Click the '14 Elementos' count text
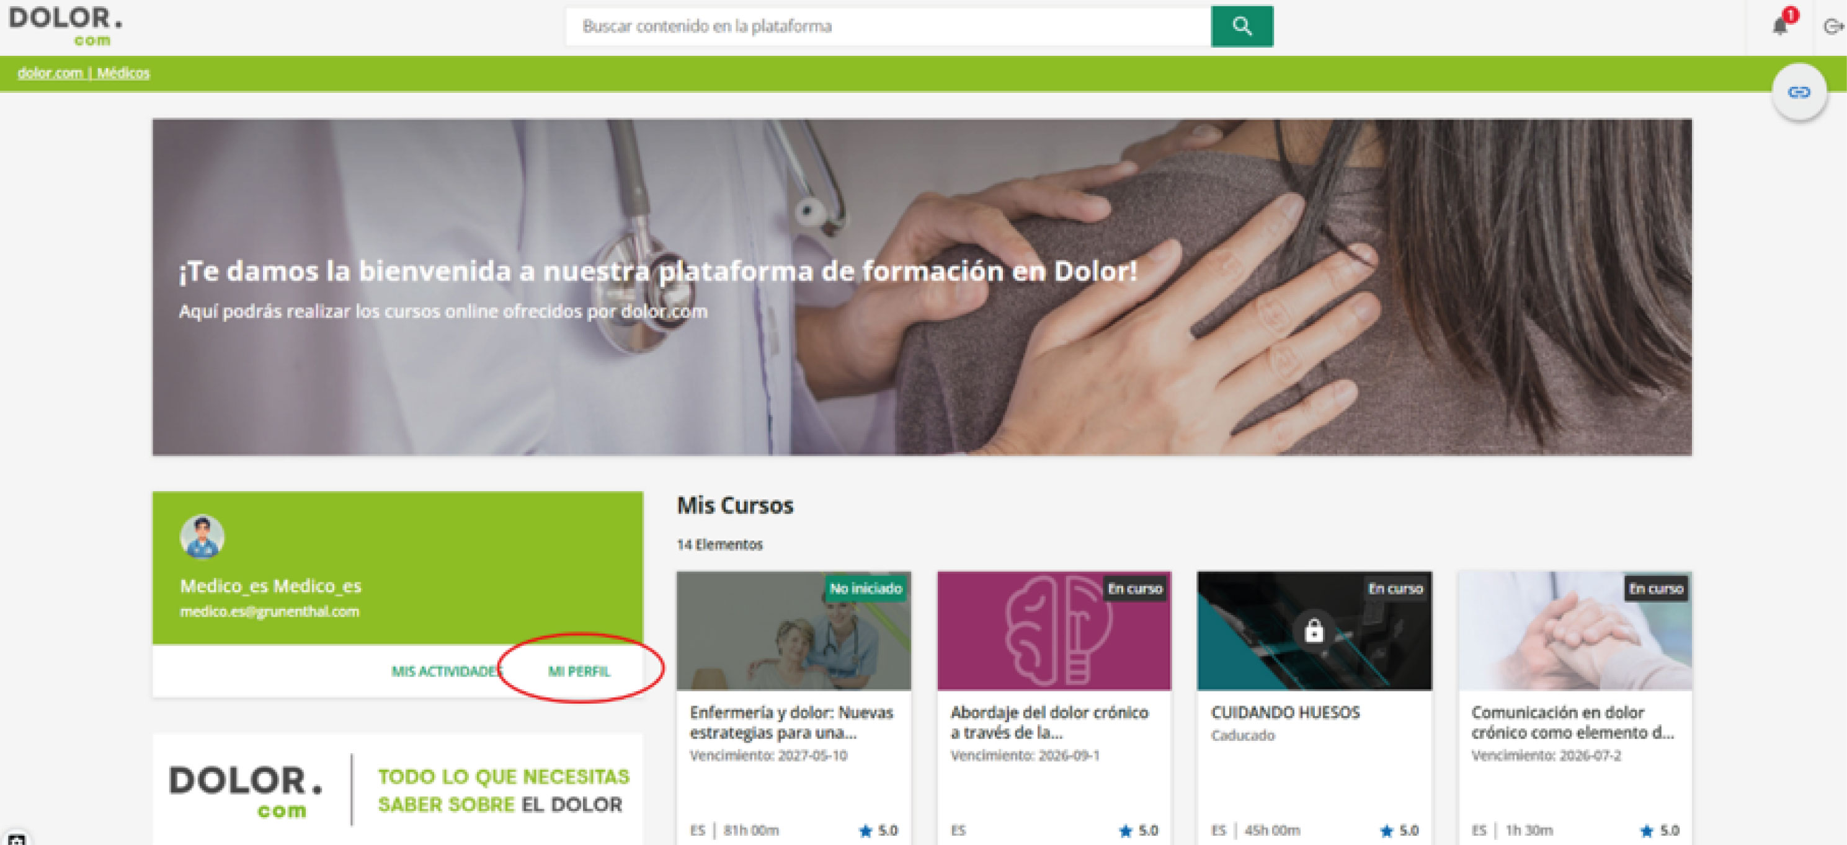1847x845 pixels. click(719, 545)
